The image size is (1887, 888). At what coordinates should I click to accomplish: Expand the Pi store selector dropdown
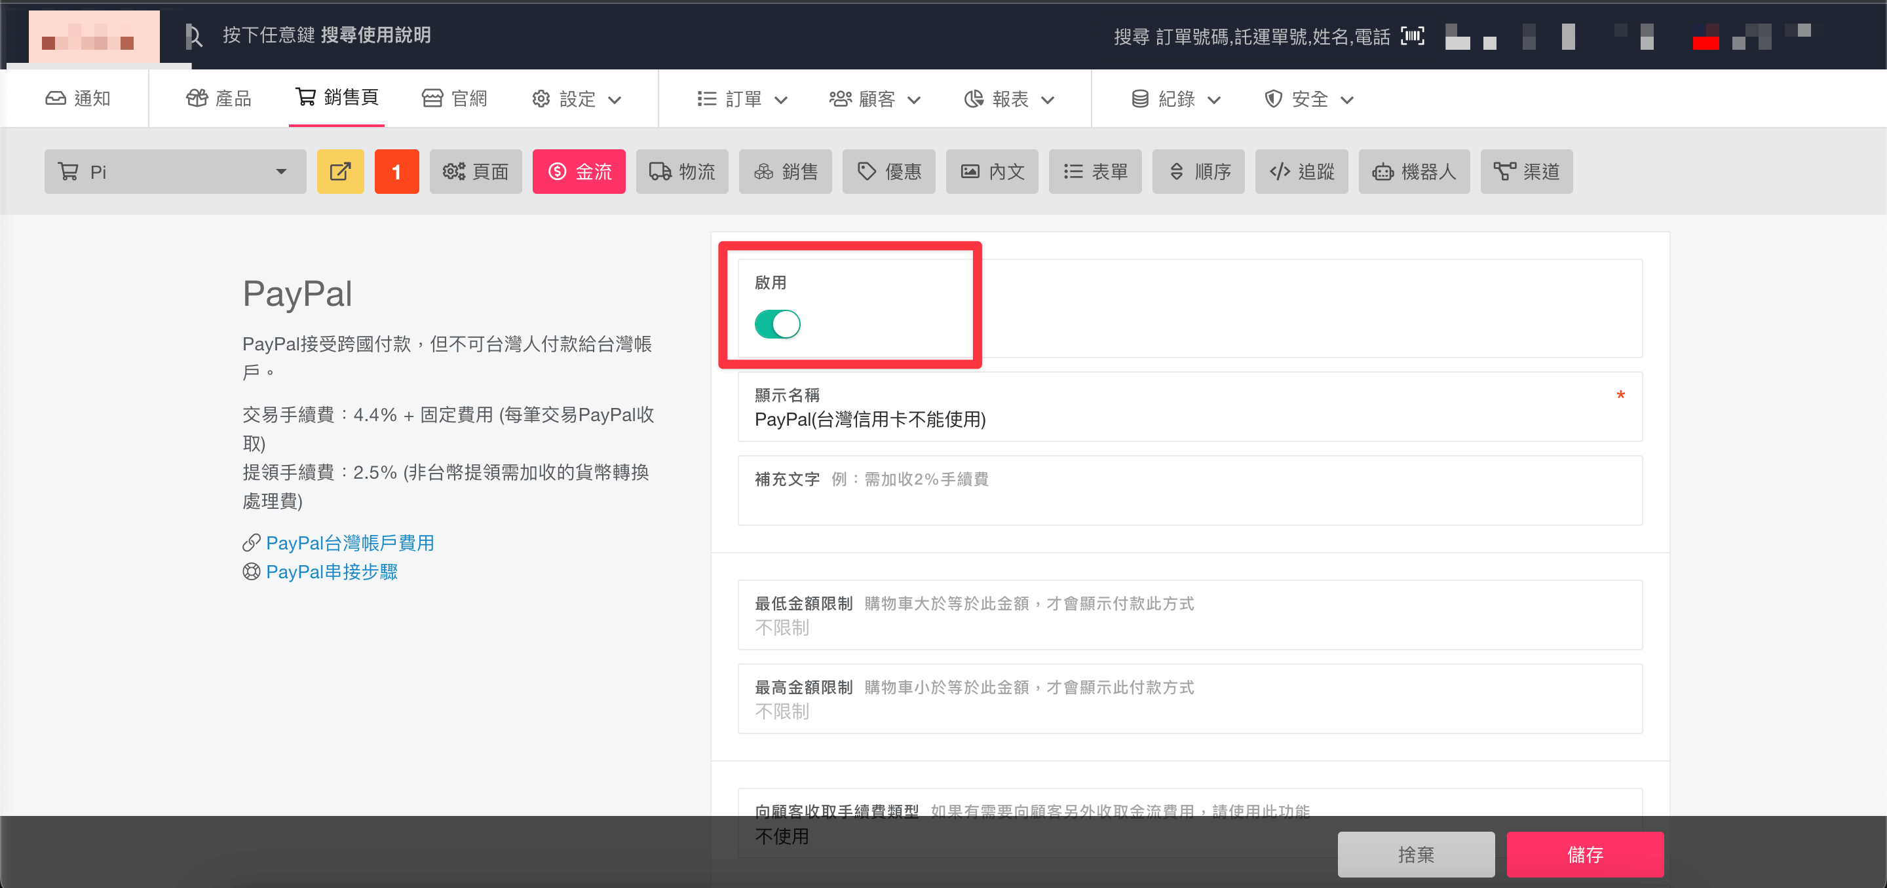[x=281, y=172]
